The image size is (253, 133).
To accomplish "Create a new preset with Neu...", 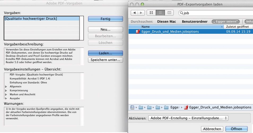I will coord(105,29).
